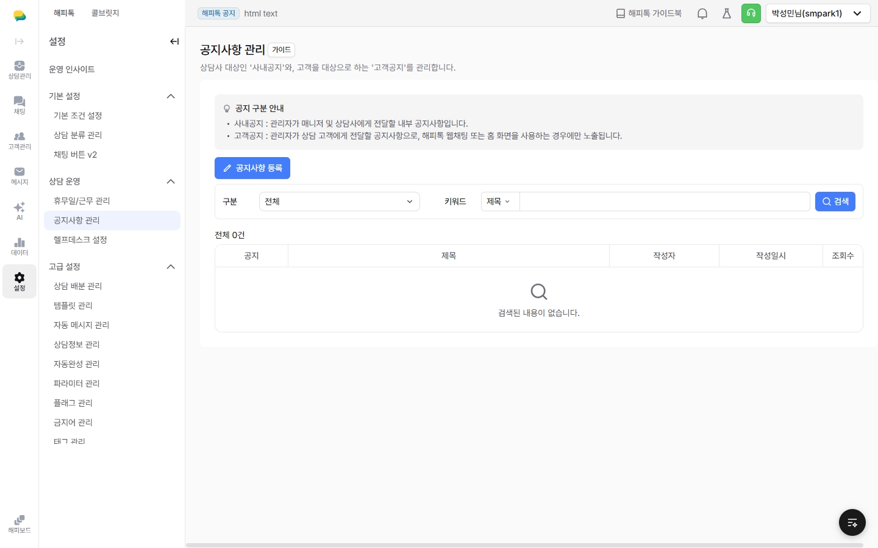Collapse the 고급 설정 section
Screen dimensions: 878x548
pos(171,267)
